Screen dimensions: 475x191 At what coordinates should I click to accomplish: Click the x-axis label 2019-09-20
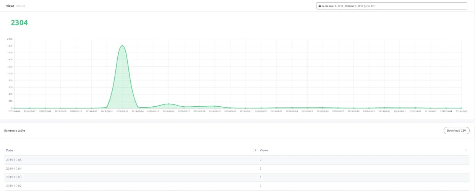pyautogui.click(x=230, y=111)
